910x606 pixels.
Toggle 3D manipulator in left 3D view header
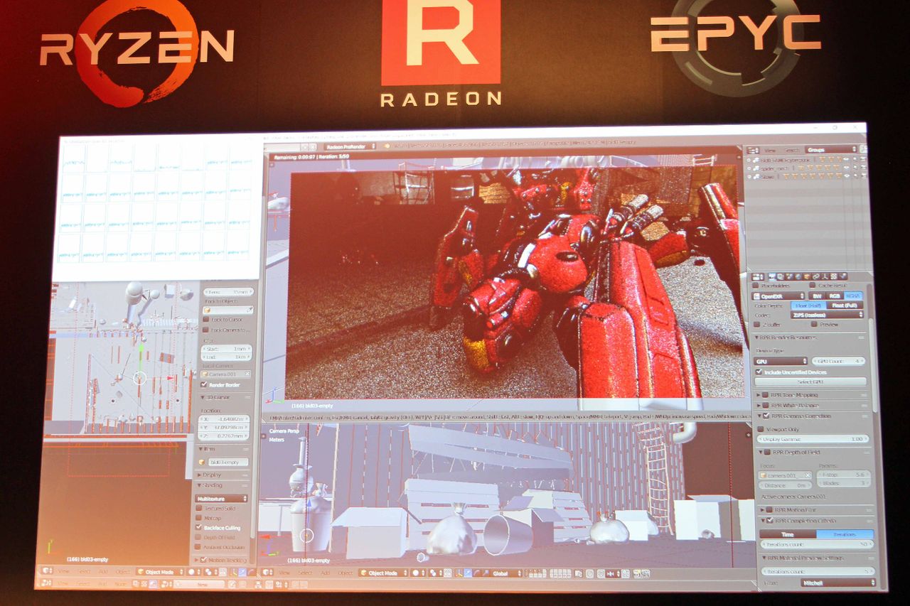(x=232, y=570)
